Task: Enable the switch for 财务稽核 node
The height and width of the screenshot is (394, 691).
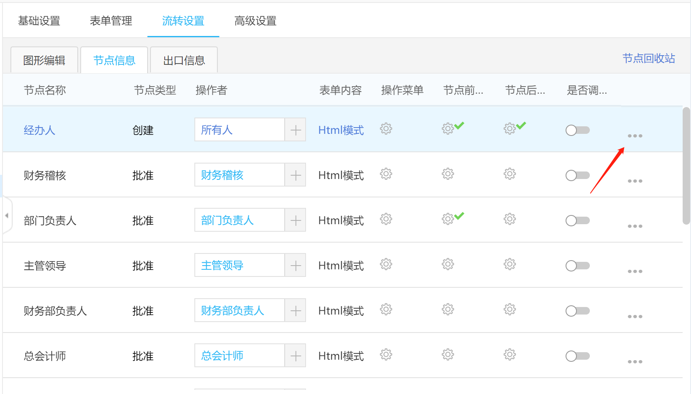Action: point(577,176)
